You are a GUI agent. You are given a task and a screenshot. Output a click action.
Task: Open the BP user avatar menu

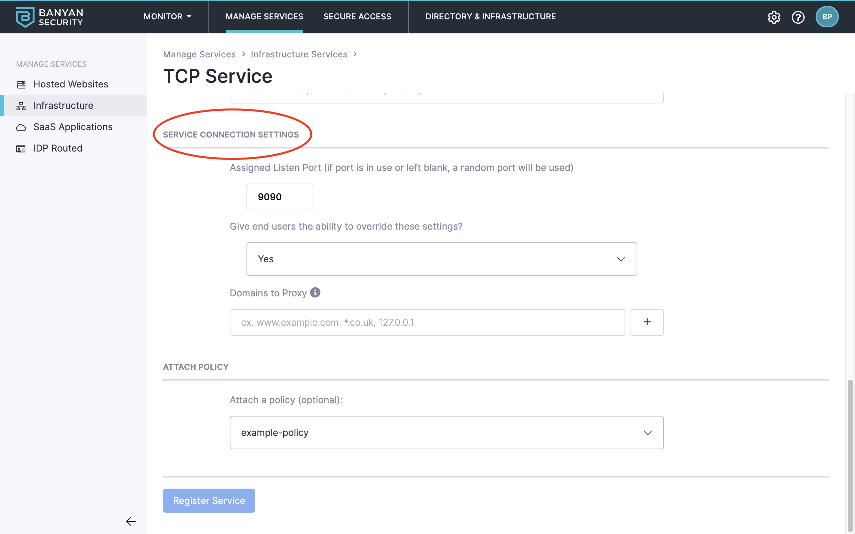(x=827, y=17)
